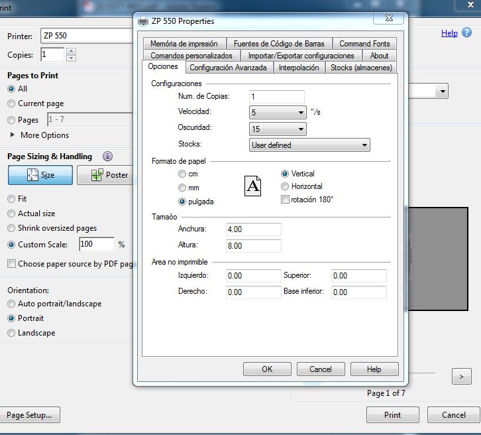Viewport: 481px width, 435px height.
Task: Click the Anchura input field
Action: click(x=253, y=229)
